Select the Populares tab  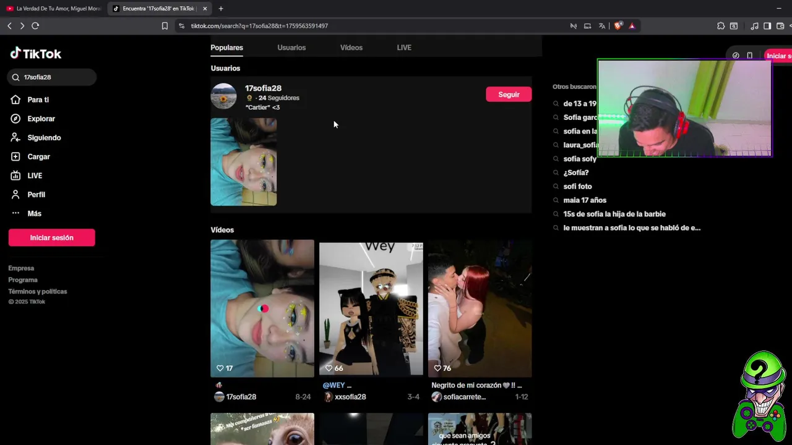click(x=226, y=48)
